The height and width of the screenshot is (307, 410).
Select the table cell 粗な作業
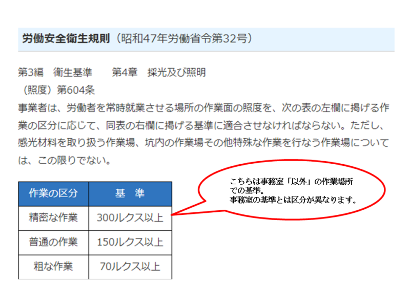tap(53, 267)
